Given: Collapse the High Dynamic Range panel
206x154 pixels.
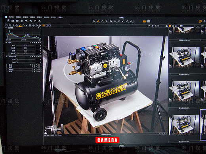Looking at the screenshot, I should pos(7,56).
